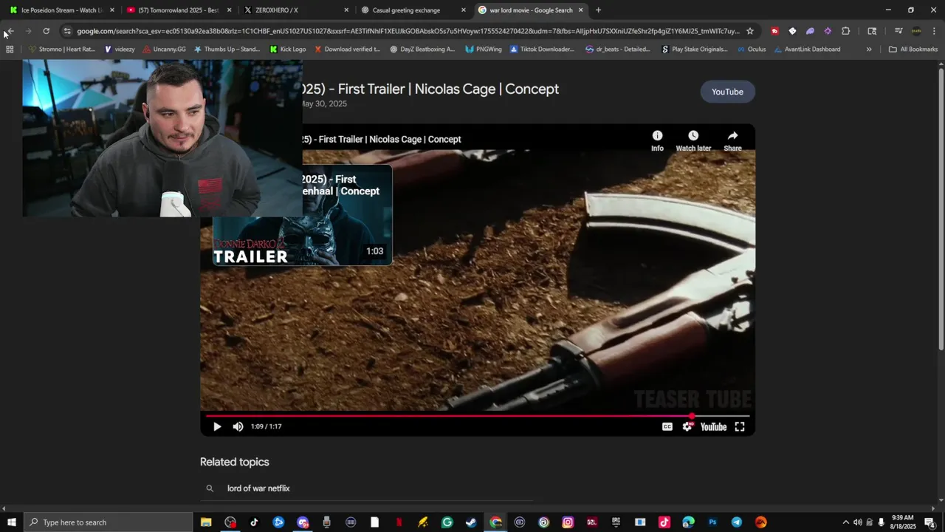Open system volume control in tray

(x=857, y=522)
